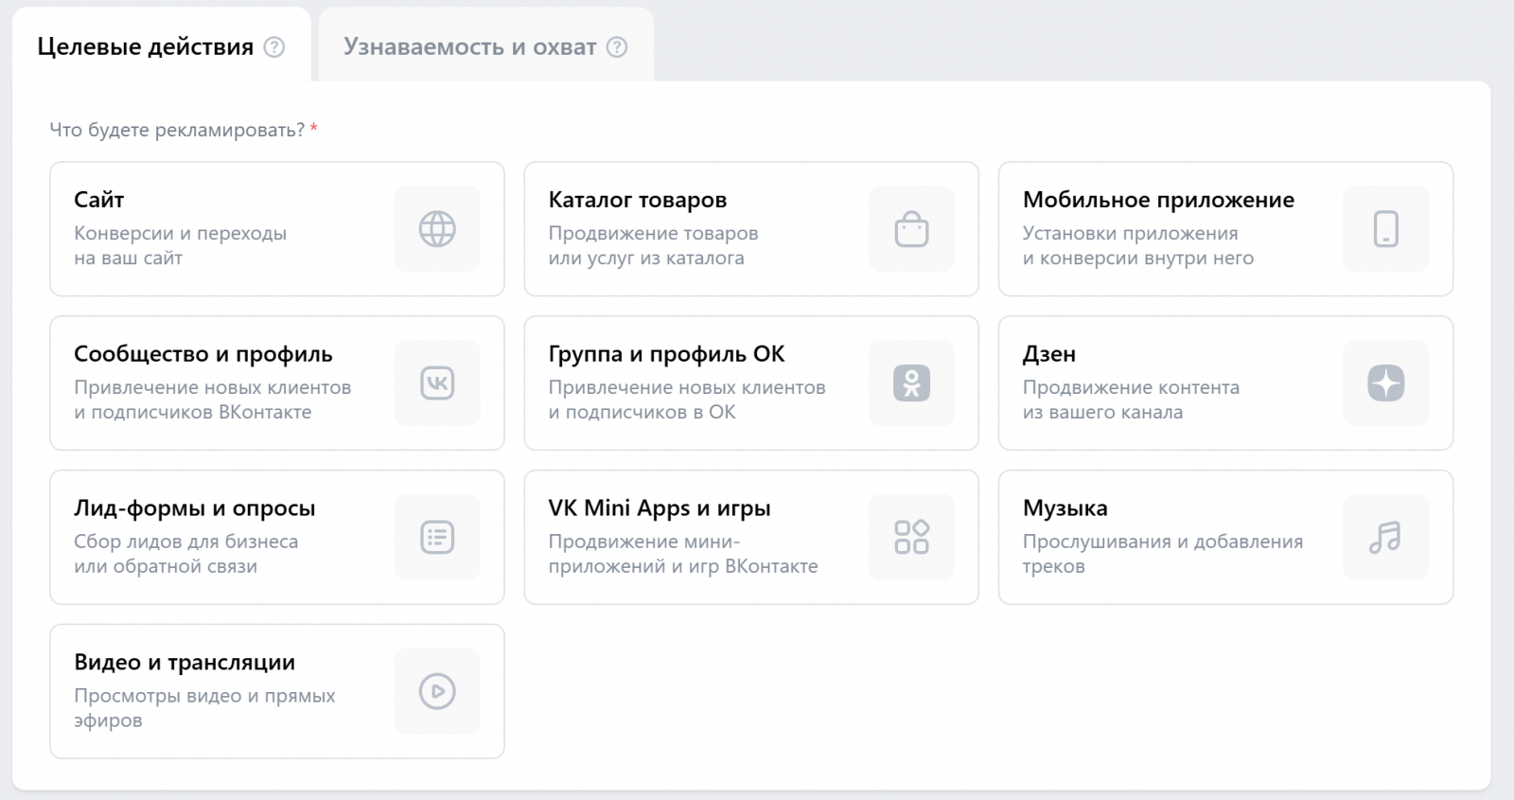
Task: Select VK Mini Apps и игры title
Action: tap(659, 508)
